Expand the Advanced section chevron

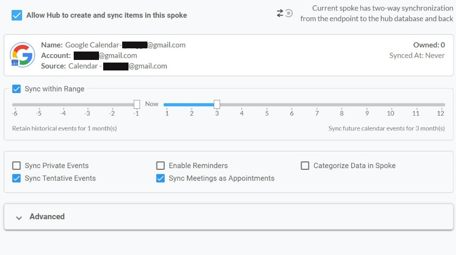pyautogui.click(x=19, y=218)
